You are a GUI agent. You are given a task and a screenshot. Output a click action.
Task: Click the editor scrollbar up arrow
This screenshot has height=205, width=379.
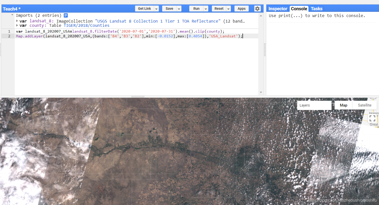click(x=261, y=15)
